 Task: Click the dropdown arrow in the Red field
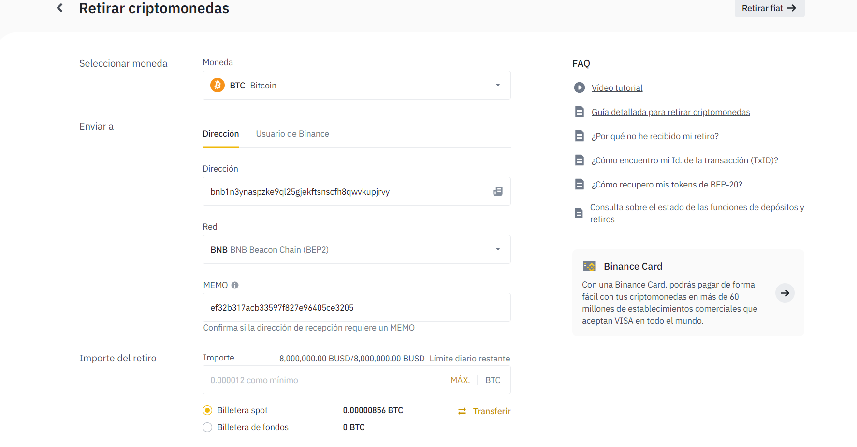(x=498, y=249)
